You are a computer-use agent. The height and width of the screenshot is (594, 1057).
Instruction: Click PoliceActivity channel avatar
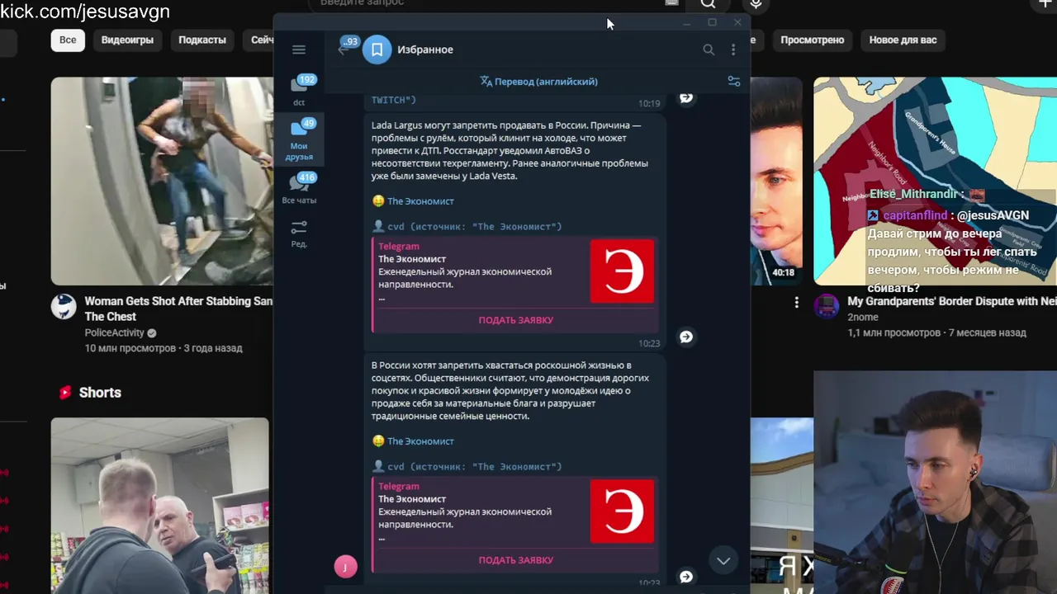64,306
